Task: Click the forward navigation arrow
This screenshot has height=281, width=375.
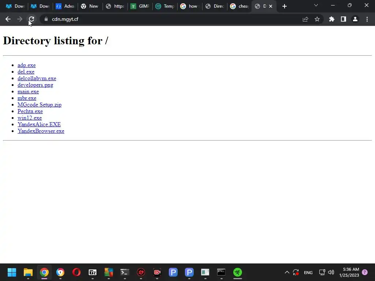Action: (x=20, y=19)
